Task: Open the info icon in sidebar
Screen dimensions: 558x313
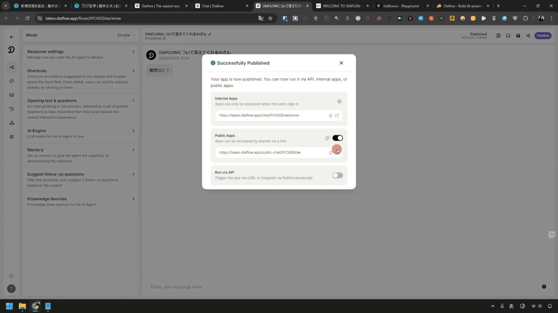Action: point(11,276)
